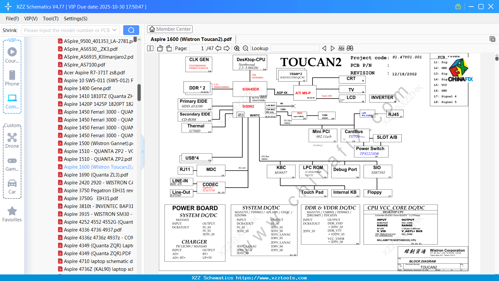Open Acer Aspire R7-371T zs8.pdf
The image size is (499, 281).
pyautogui.click(x=94, y=72)
